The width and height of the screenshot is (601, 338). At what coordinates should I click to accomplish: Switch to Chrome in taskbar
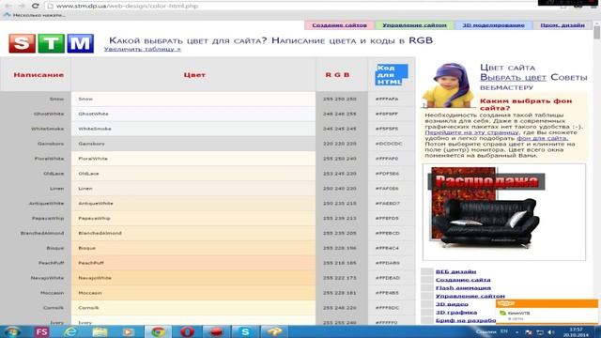pos(158,331)
